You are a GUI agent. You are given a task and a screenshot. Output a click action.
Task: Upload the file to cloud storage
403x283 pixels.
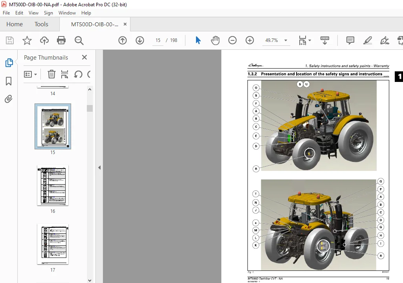point(44,40)
